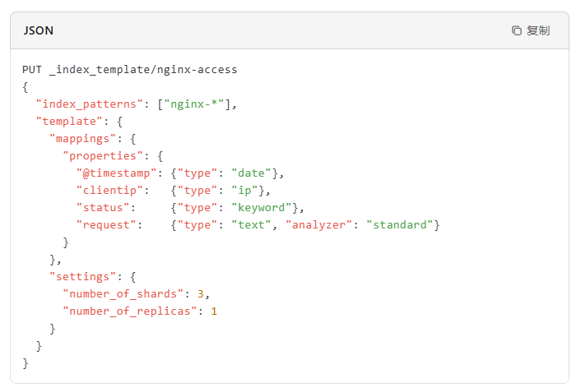Click the "properties" key
Screen dimensions: 581x392
[x=103, y=156]
